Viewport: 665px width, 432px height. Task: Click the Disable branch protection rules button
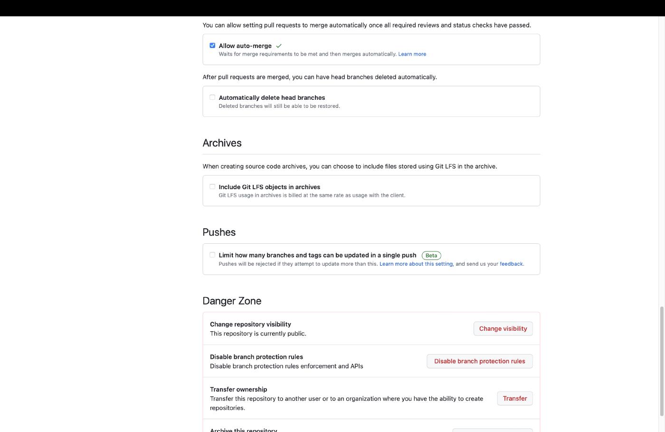(479, 361)
